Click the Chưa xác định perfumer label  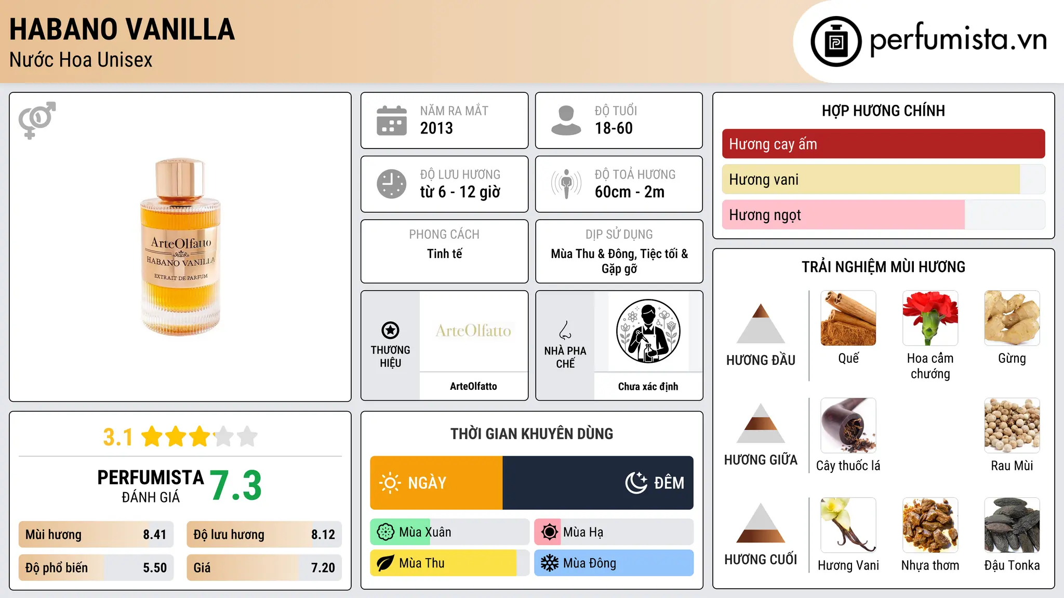point(648,386)
